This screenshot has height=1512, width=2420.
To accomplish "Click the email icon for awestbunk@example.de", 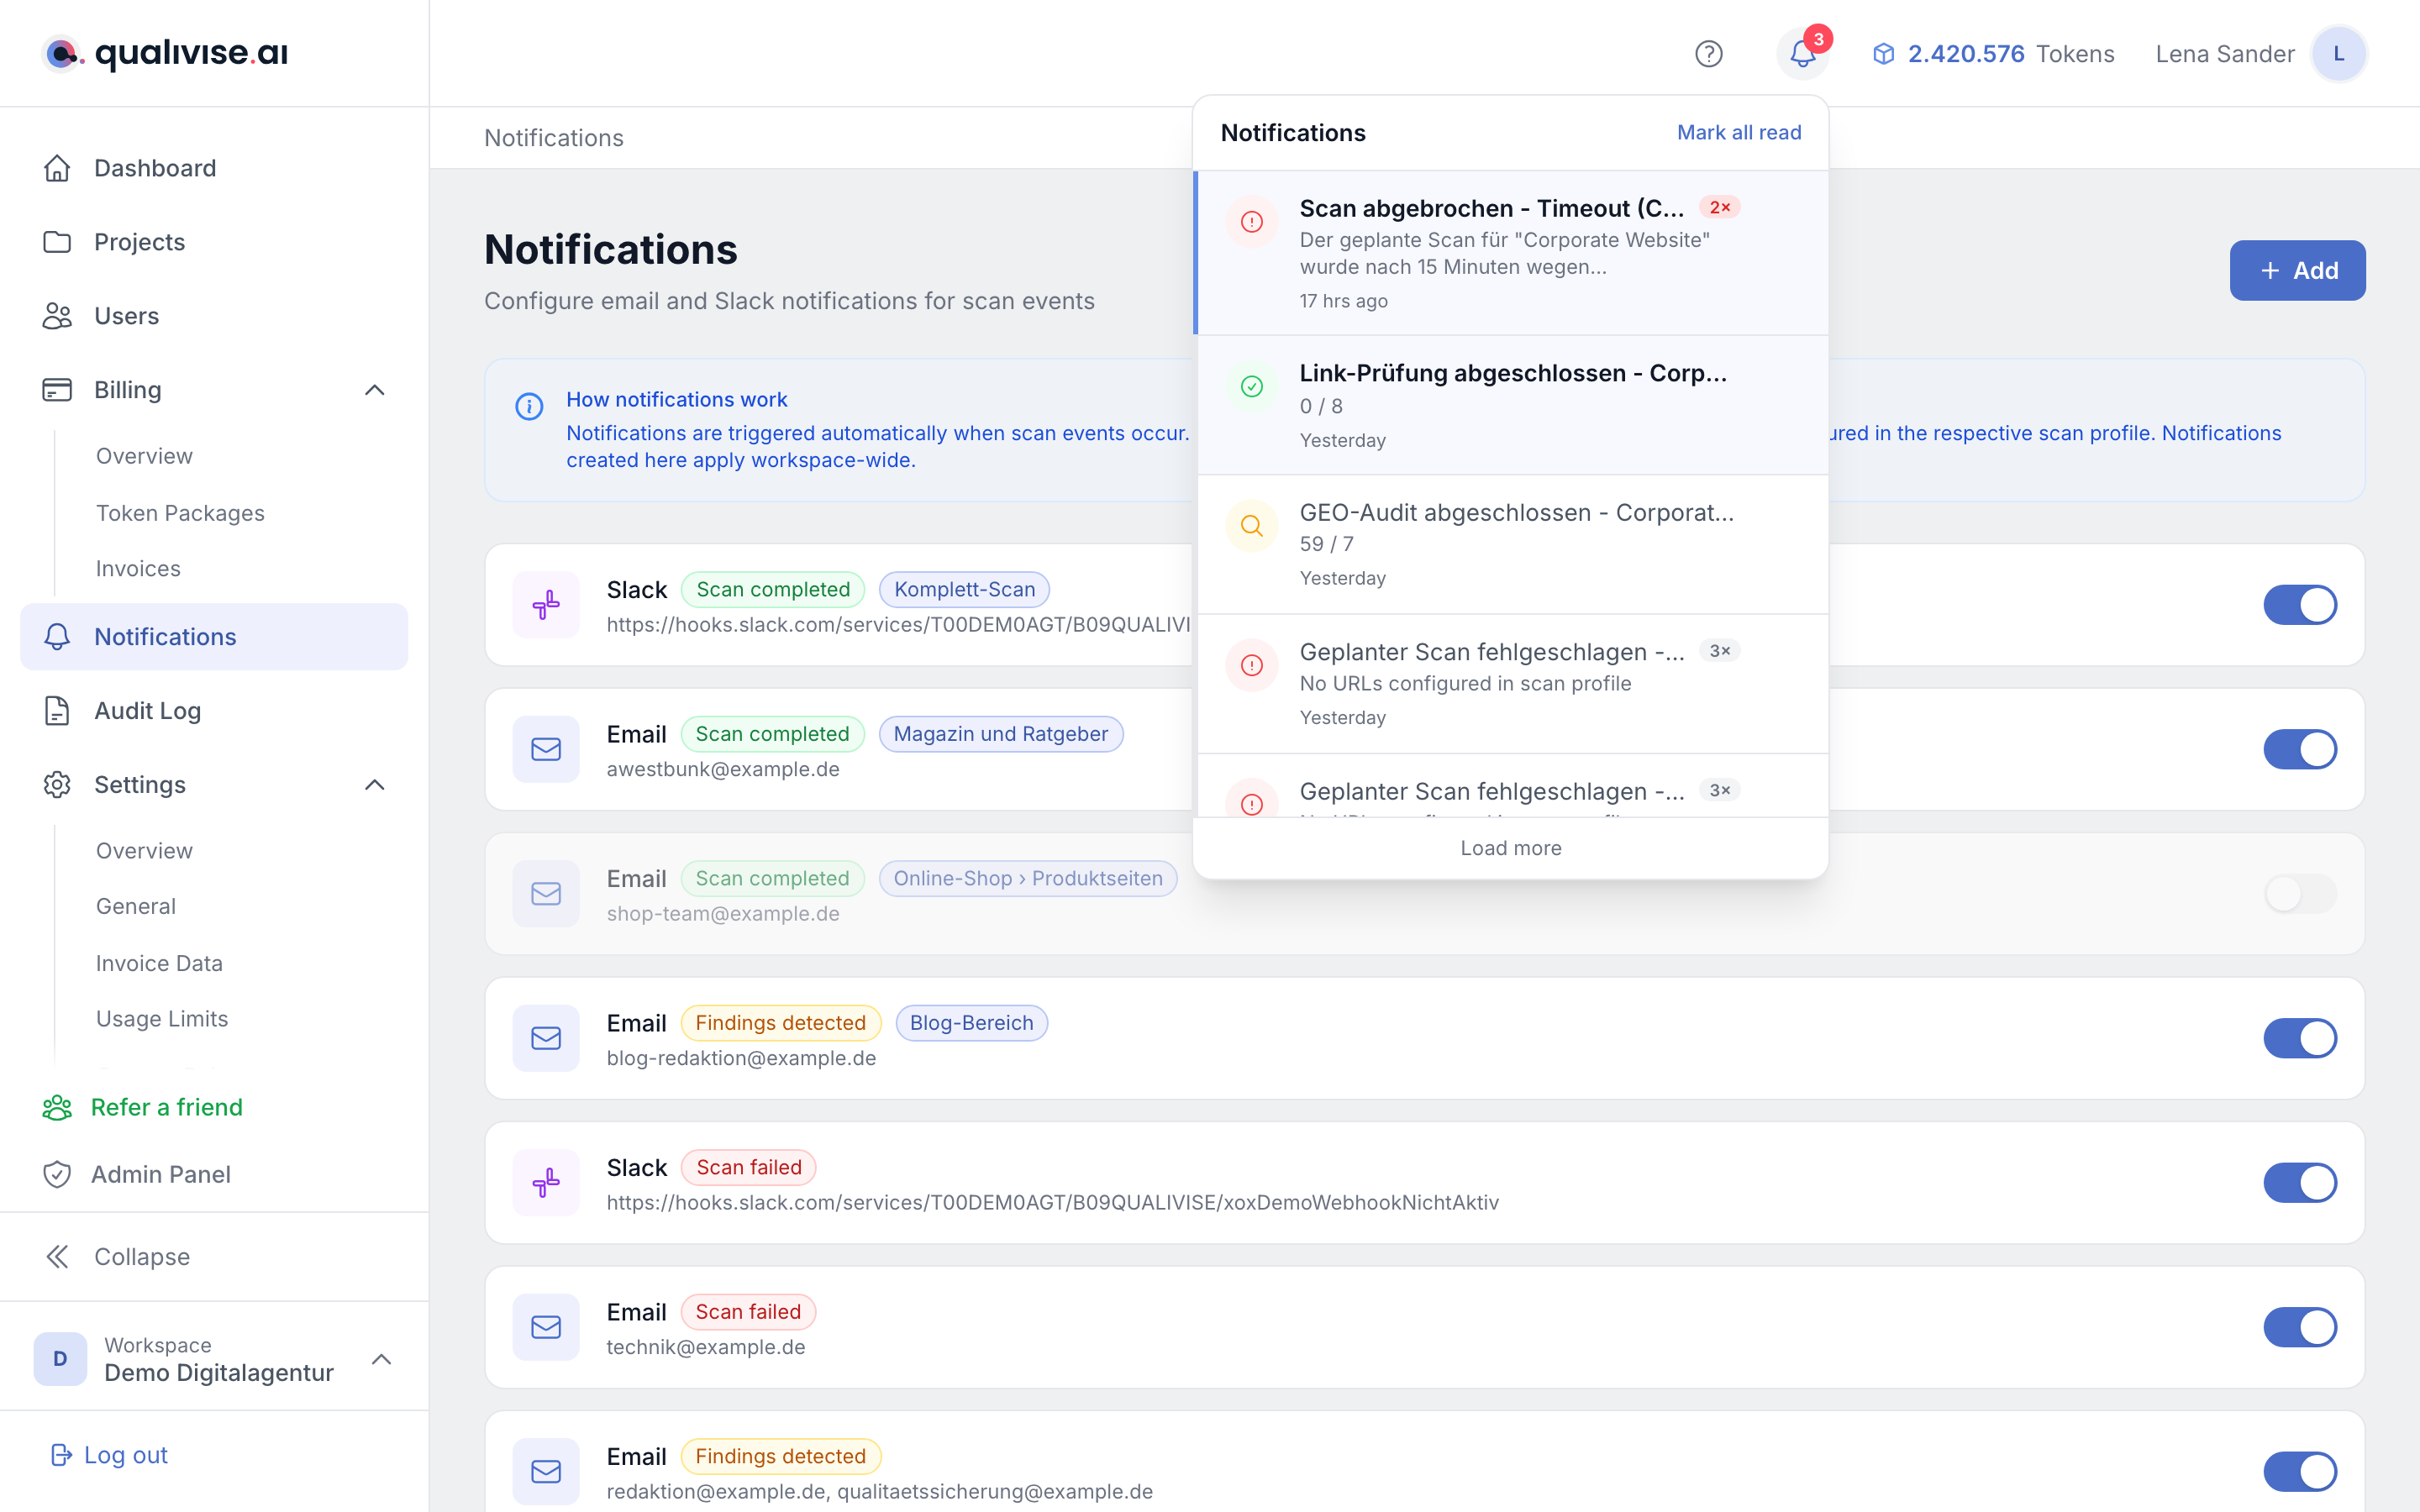I will (x=546, y=749).
